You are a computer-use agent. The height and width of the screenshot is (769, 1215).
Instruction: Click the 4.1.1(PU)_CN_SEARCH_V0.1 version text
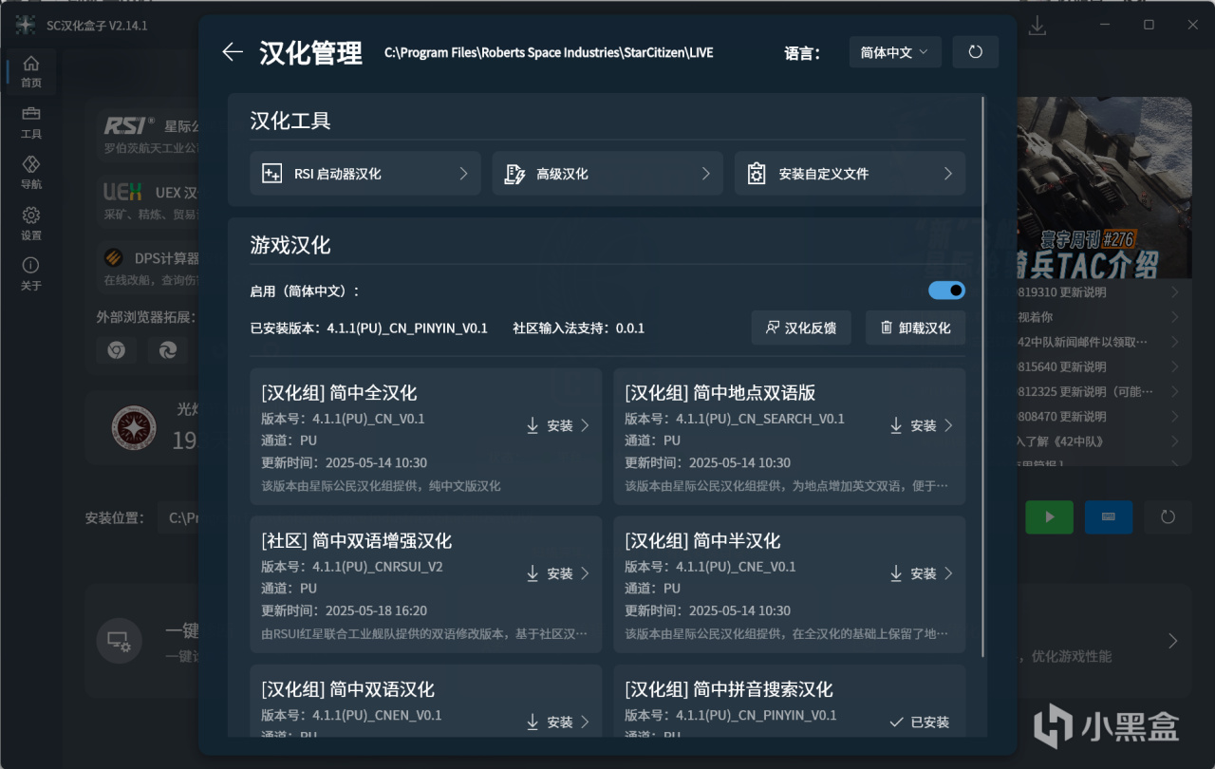point(760,419)
